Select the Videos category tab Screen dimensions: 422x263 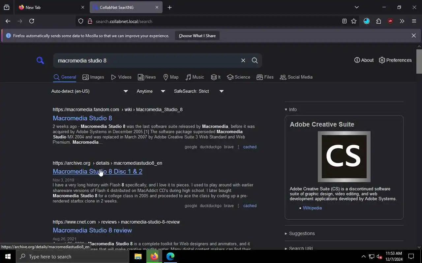121,77
